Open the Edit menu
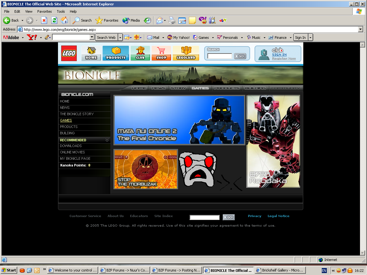 click(x=17, y=11)
